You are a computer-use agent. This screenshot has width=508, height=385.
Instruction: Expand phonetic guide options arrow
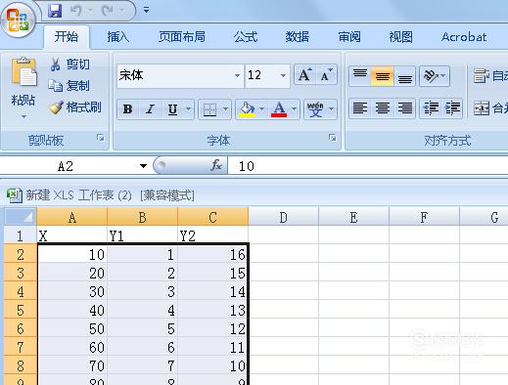[x=332, y=108]
